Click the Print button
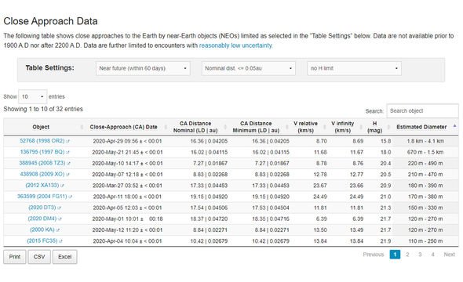Screen dimensions: 463x282 [15, 257]
